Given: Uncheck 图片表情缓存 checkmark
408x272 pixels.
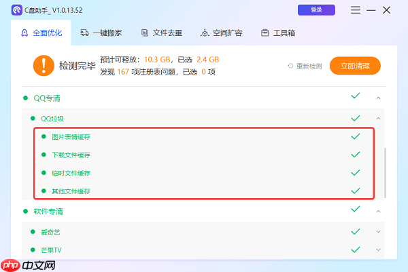Looking at the screenshot, I should [x=356, y=136].
